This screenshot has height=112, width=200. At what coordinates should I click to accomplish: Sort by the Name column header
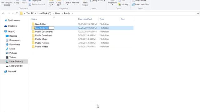coord(34,19)
